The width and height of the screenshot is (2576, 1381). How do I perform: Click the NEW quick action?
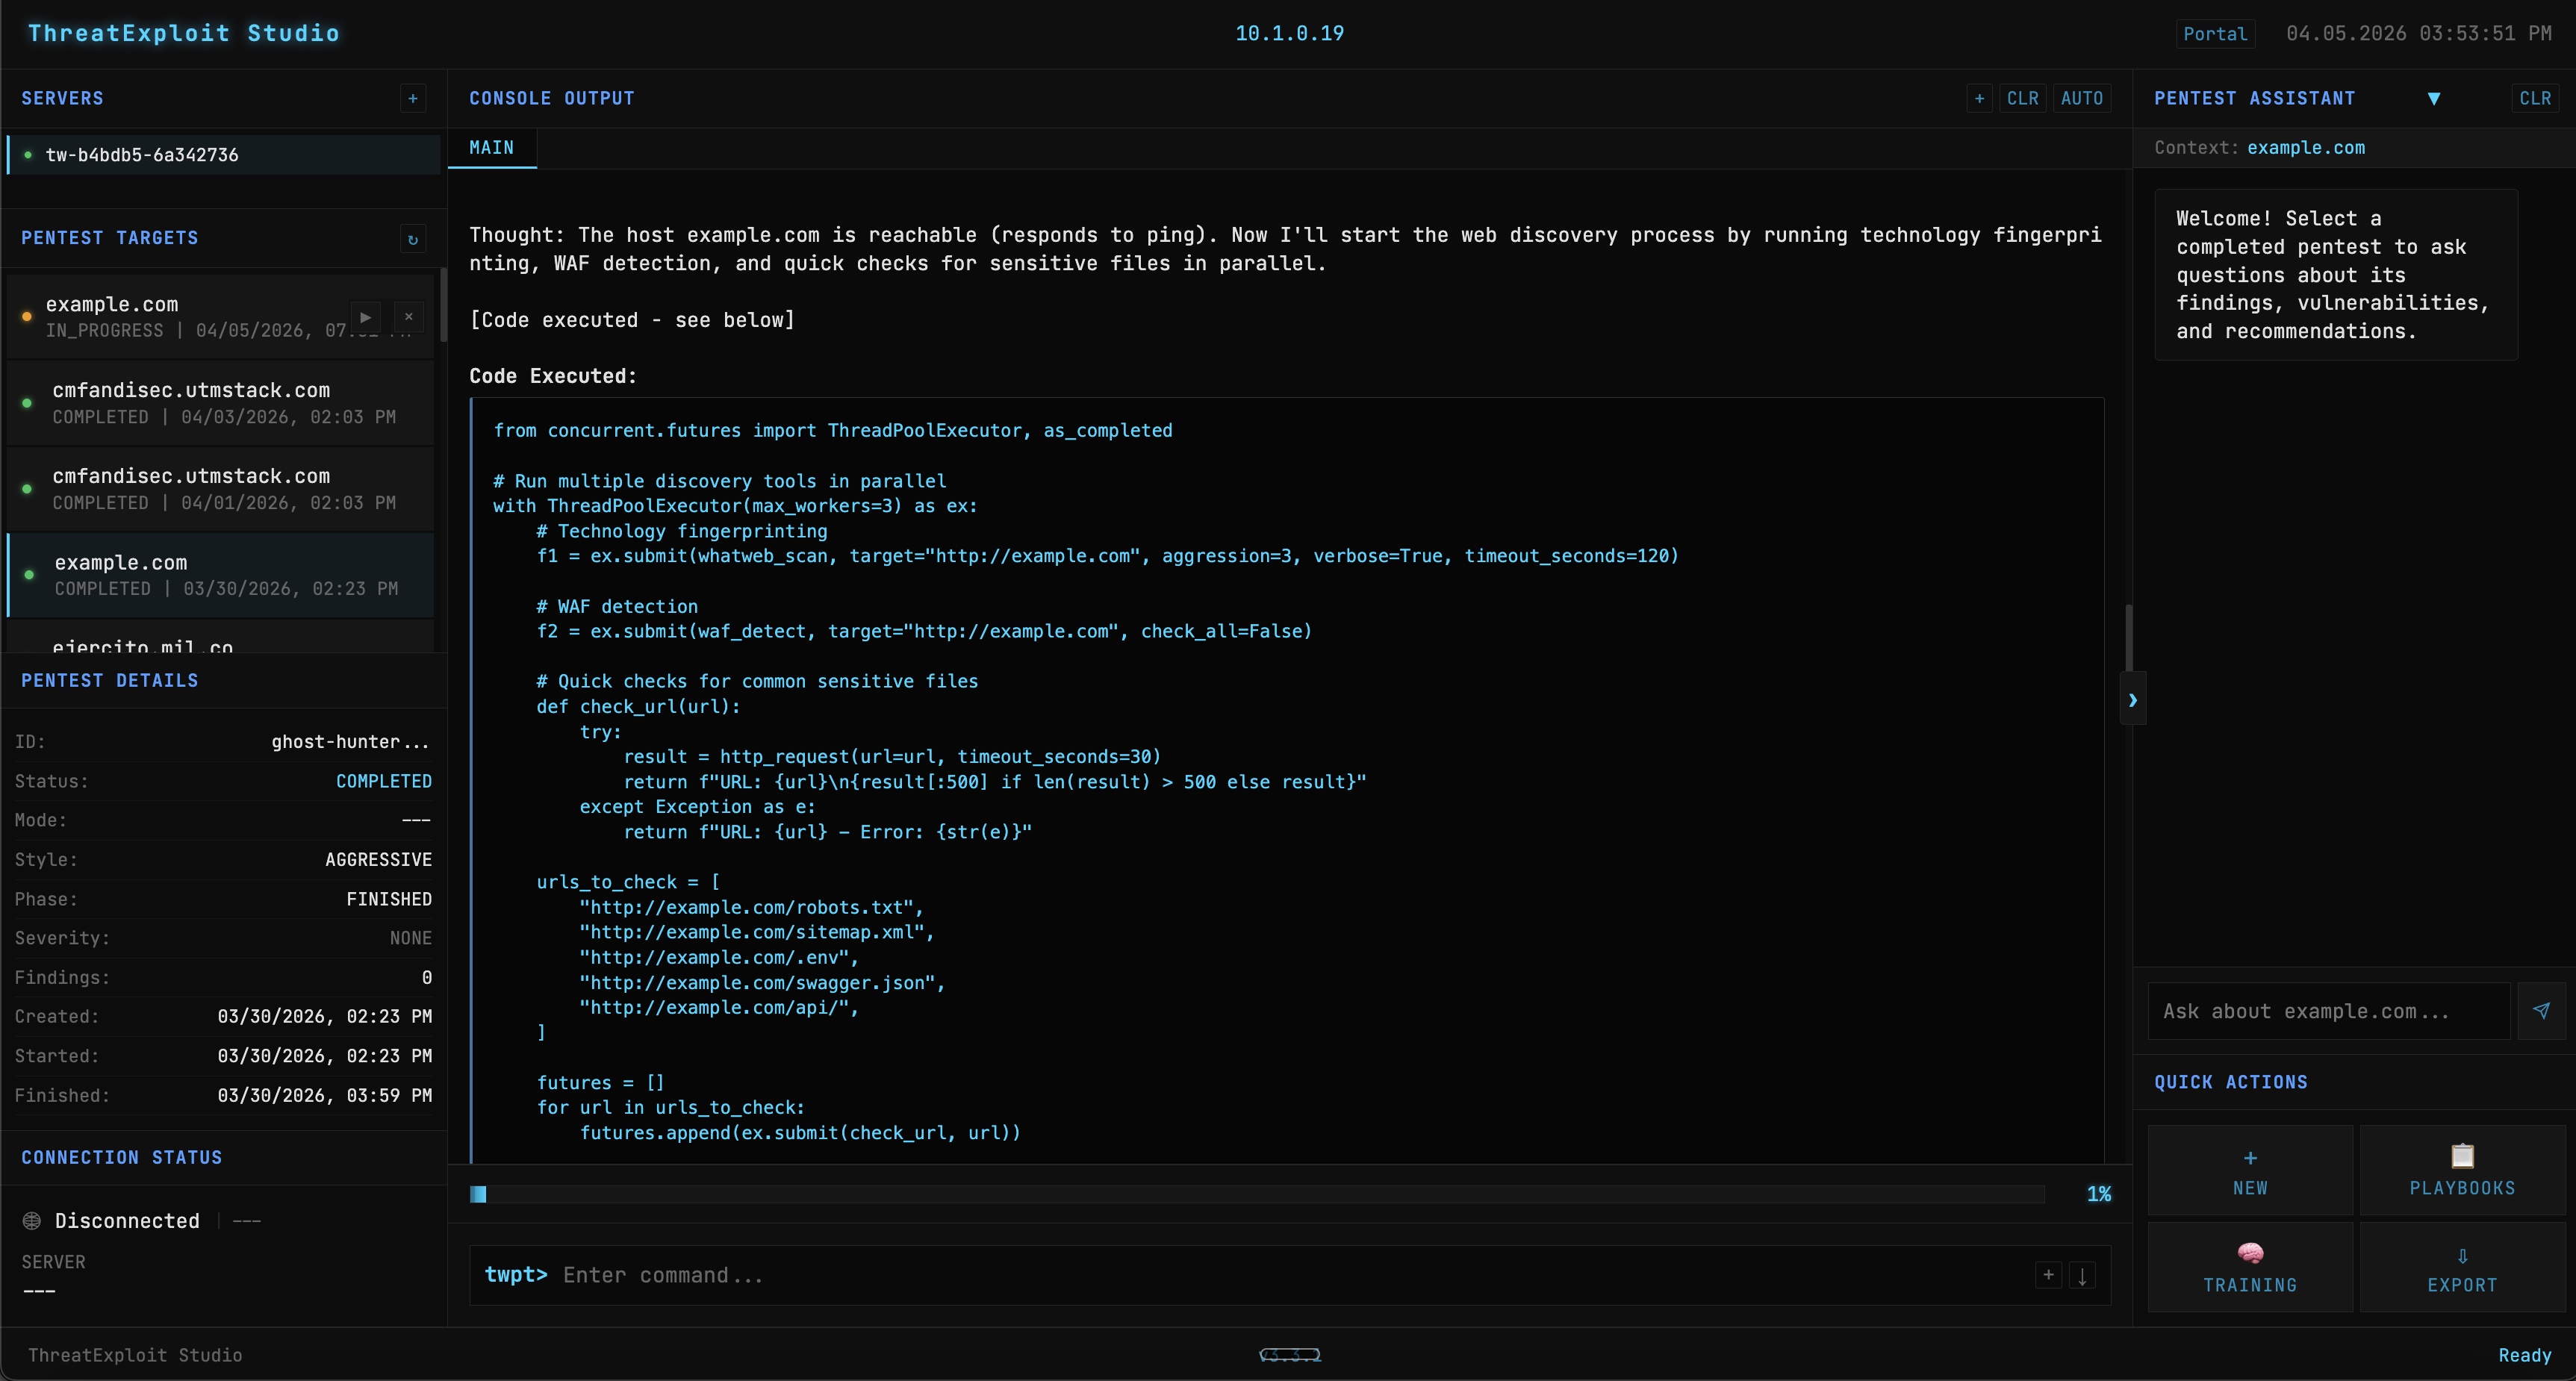[x=2250, y=1170]
